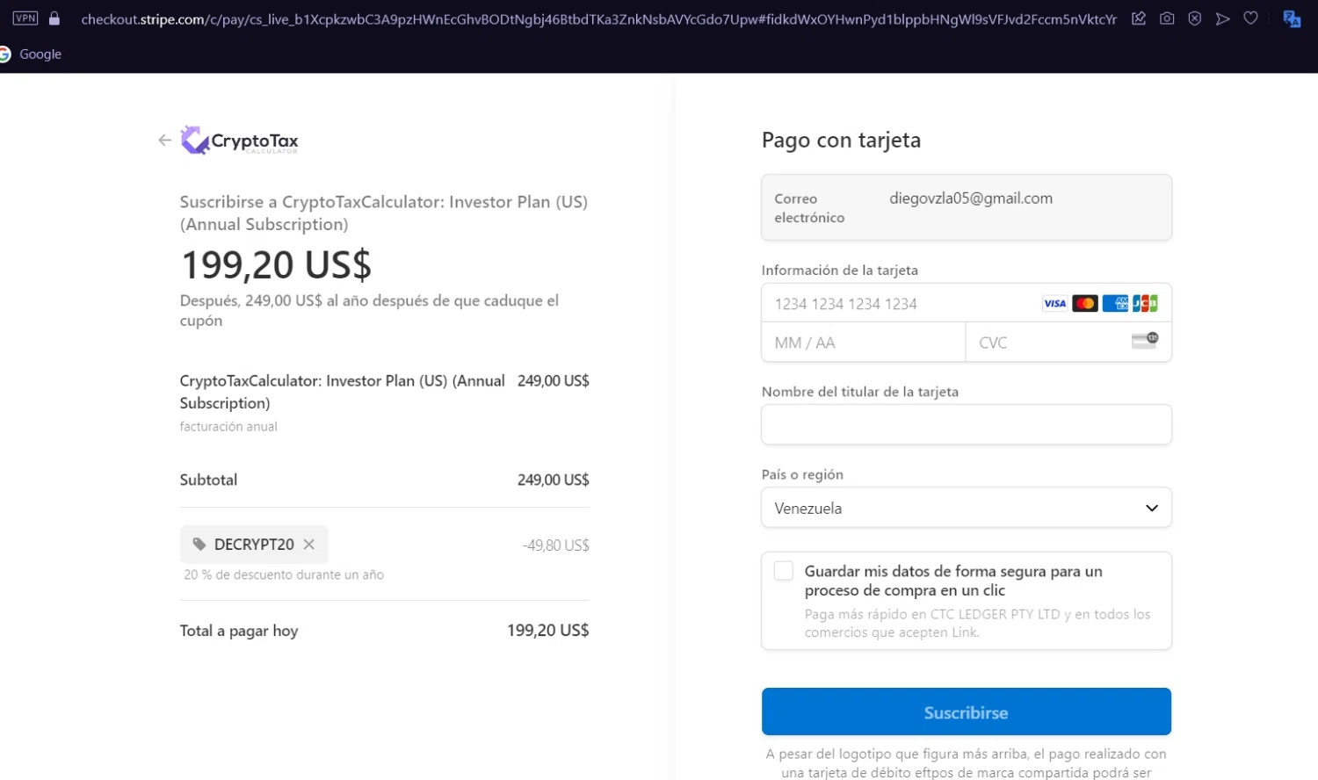Screen dimensions: 1318x780
Task: Remove the DECRYPT20 coupon with the X
Action: click(309, 545)
